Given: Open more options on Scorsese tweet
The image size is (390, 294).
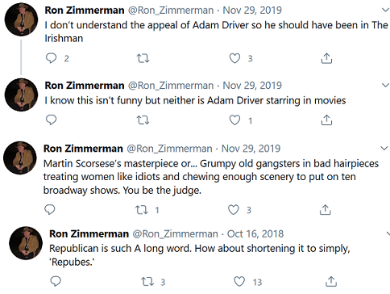Looking at the screenshot, I should (384, 149).
